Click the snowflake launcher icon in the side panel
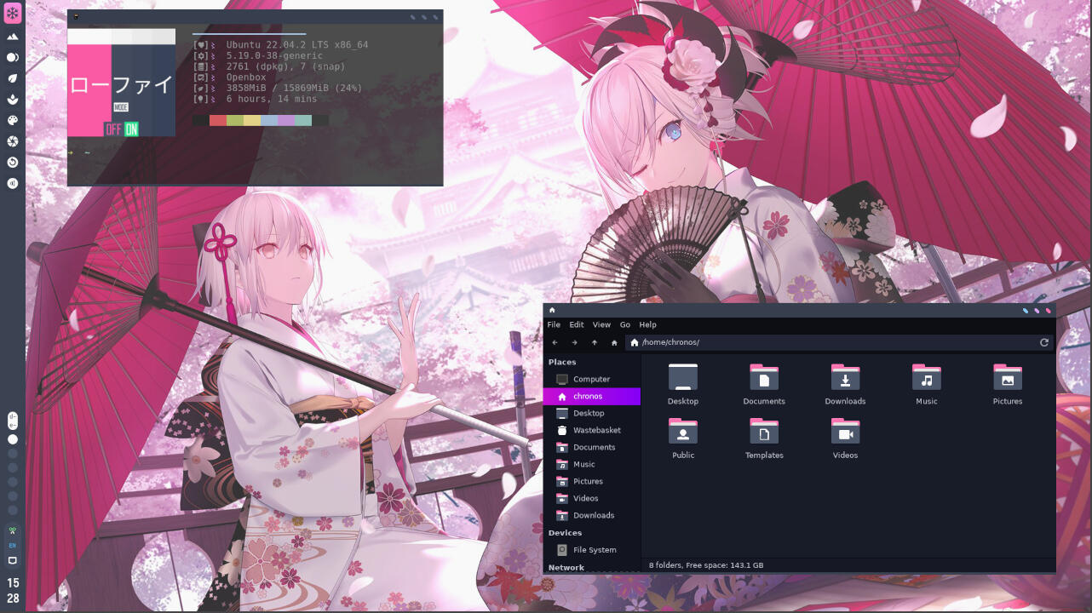 click(x=13, y=13)
